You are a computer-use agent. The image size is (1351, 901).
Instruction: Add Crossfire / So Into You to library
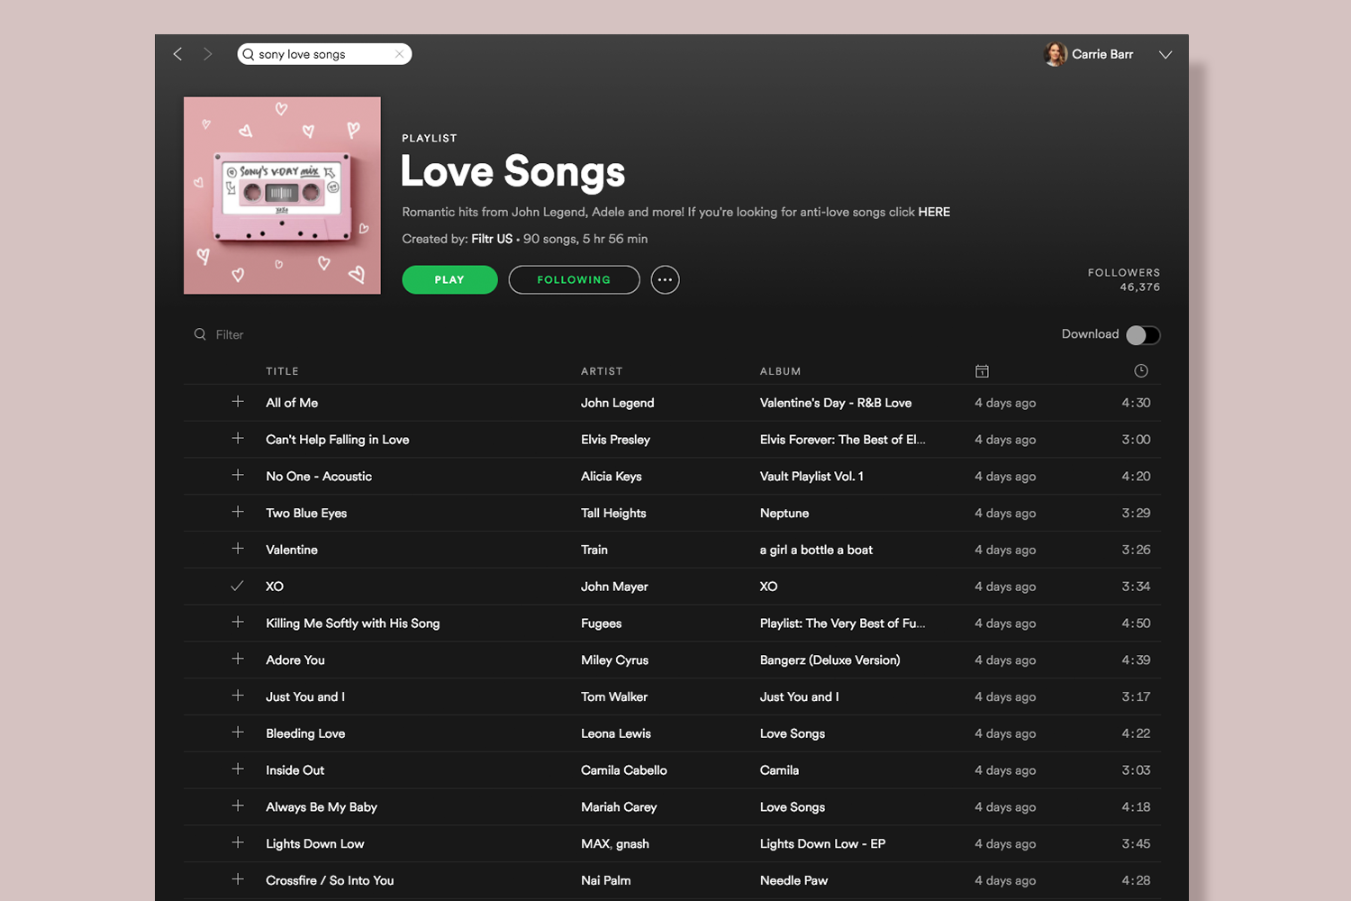[x=238, y=879]
